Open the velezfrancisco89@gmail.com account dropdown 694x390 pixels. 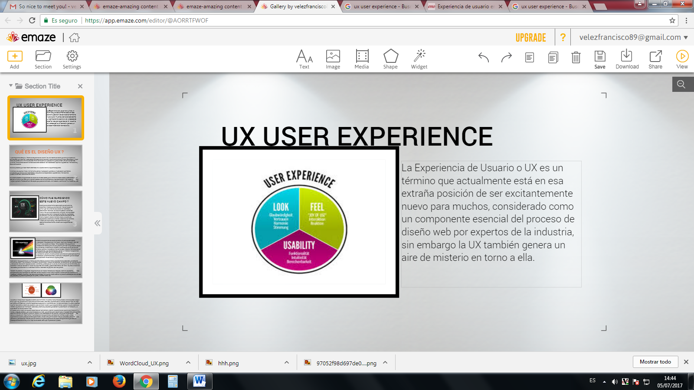pyautogui.click(x=634, y=37)
